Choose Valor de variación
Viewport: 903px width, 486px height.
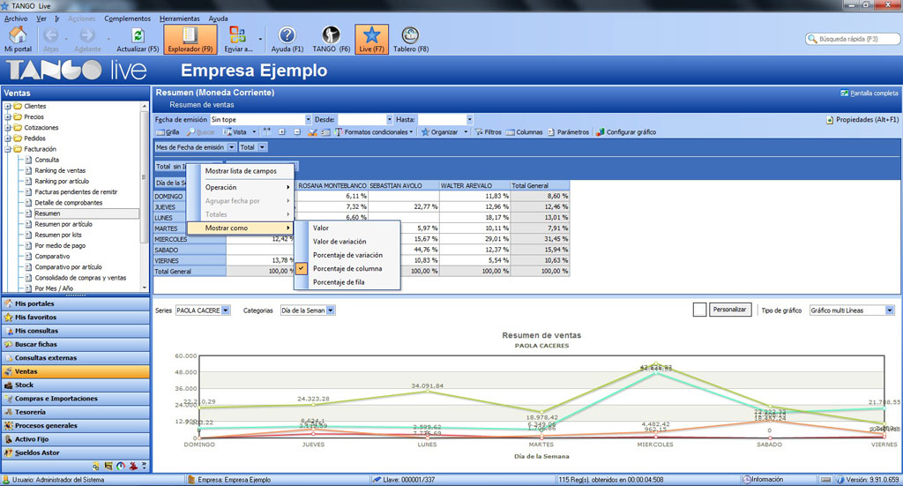pyautogui.click(x=347, y=242)
